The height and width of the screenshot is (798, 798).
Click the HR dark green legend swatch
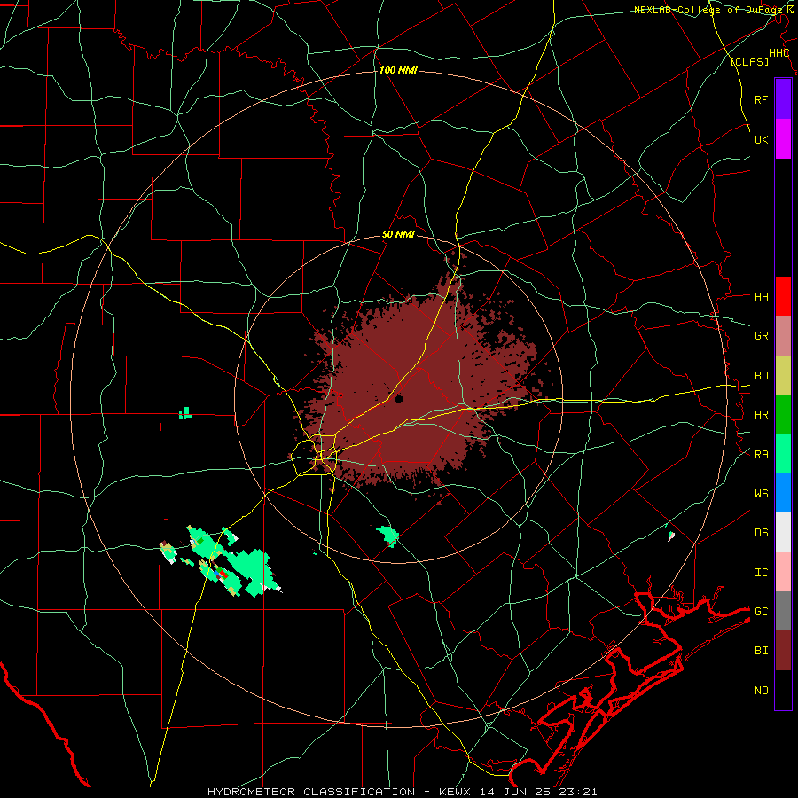click(x=783, y=415)
